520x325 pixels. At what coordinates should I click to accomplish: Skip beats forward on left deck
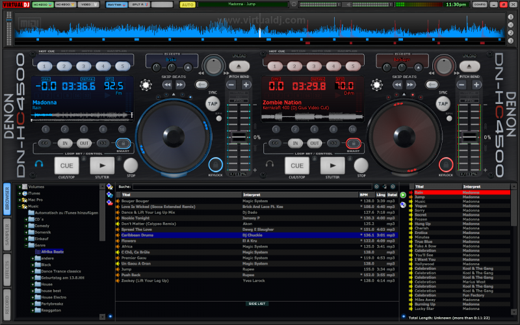180,85
